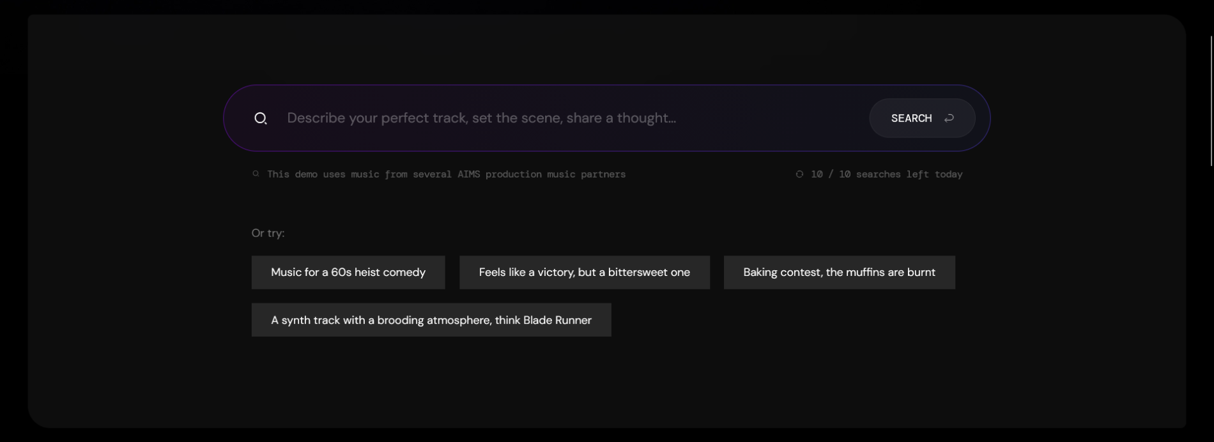
Task: Click empty dark panel area below suggestions
Action: 607,383
